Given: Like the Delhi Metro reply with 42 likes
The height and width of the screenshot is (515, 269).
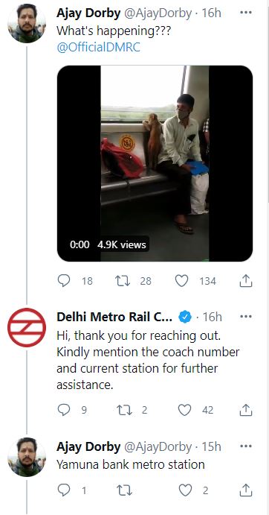Looking at the screenshot, I should [184, 410].
